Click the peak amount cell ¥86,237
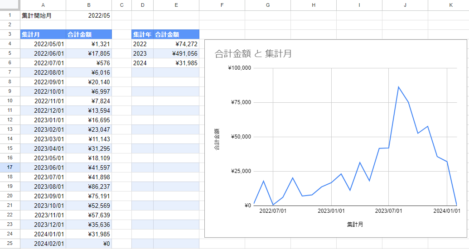Screen dimensions: 469x249 click(89, 187)
